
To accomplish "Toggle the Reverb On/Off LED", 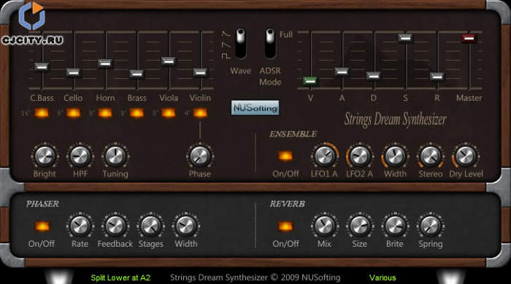I will 285,226.
